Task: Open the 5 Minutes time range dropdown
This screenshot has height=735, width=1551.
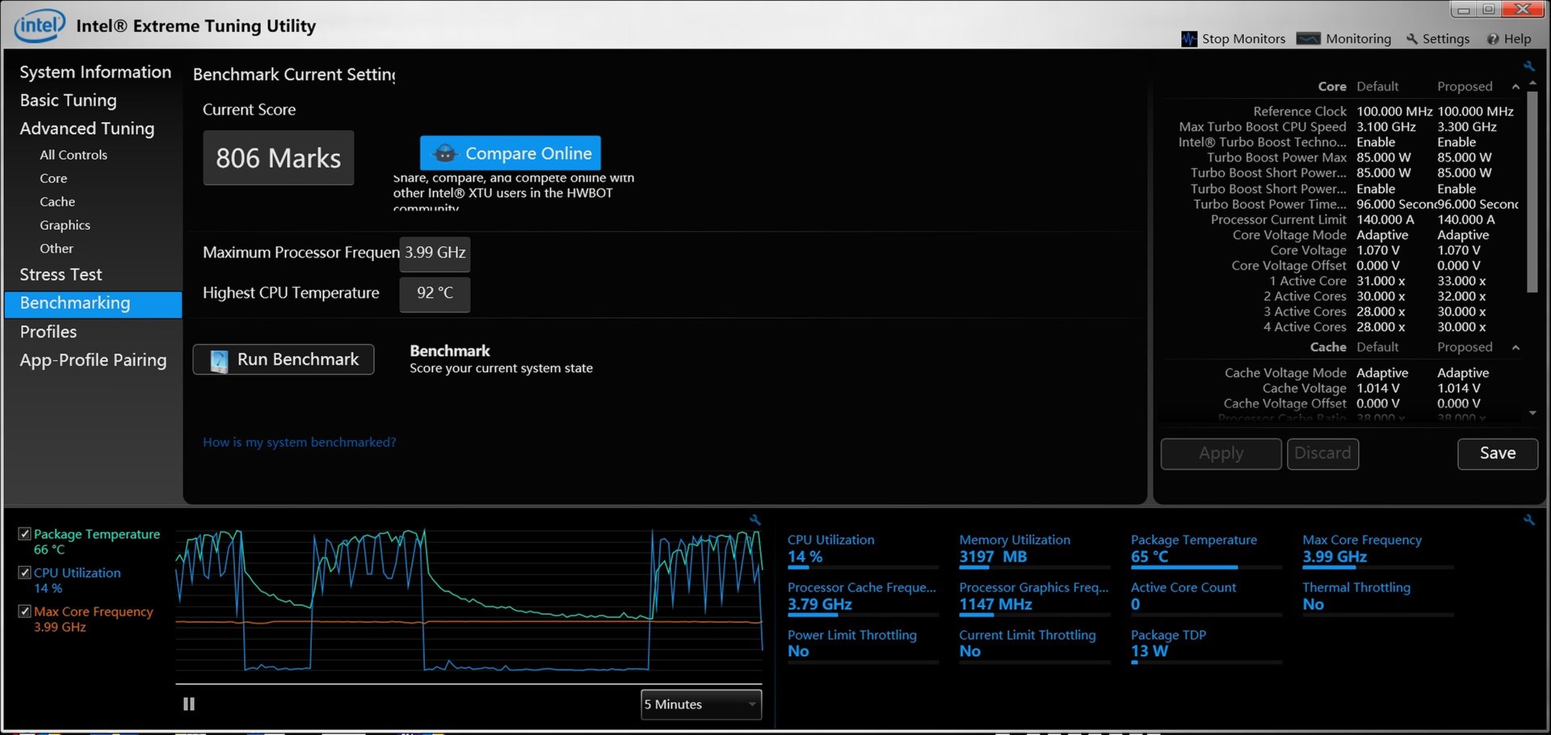Action: coord(701,704)
